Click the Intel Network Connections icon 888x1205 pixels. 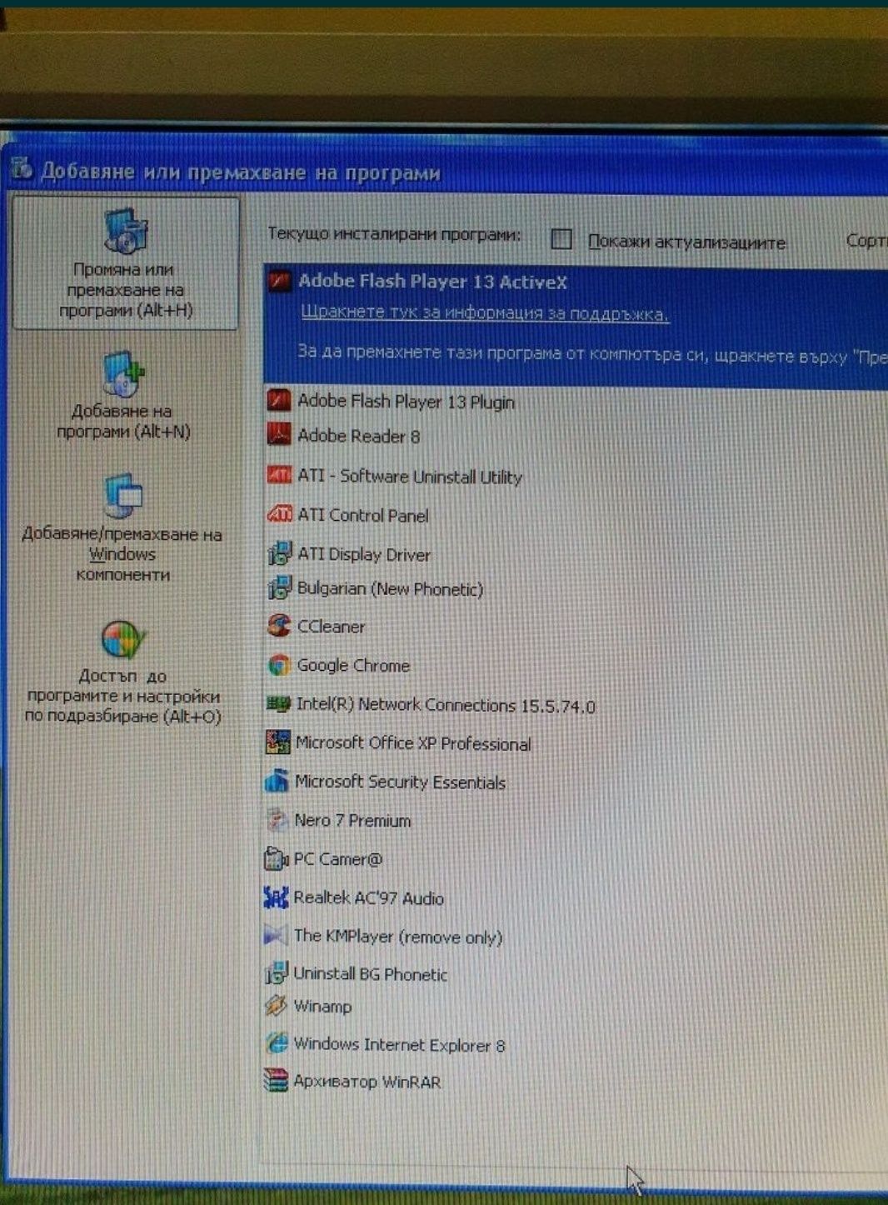[277, 704]
